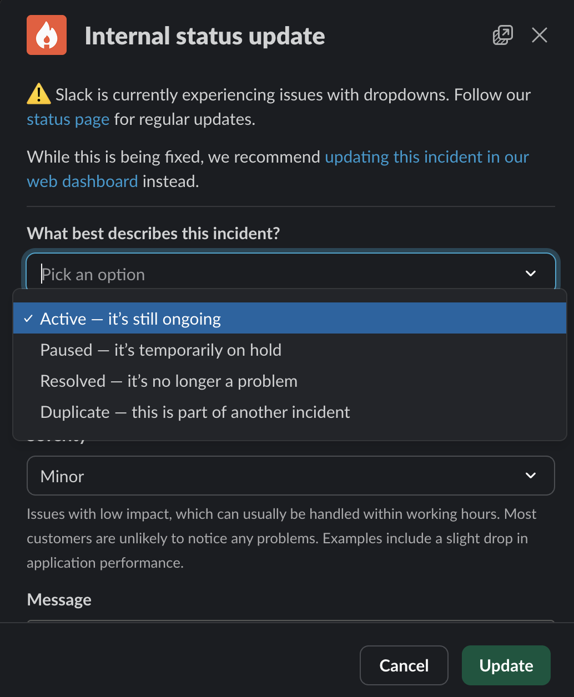Click the "Pick an option" search field
This screenshot has height=697, width=574.
coord(266,274)
